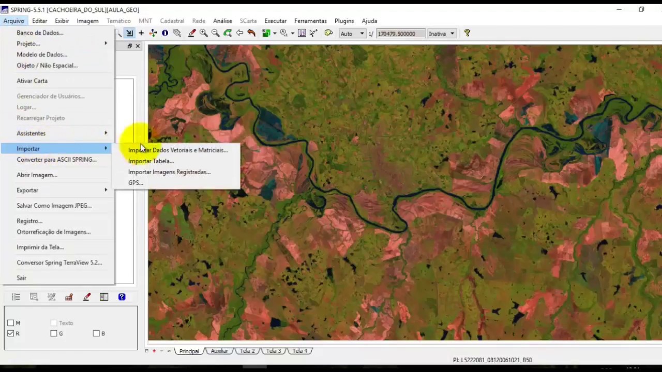The width and height of the screenshot is (662, 372).
Task: Click the red undo-view curved arrow
Action: [251, 33]
